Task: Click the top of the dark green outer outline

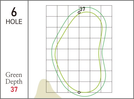Action: pyautogui.click(x=88, y=7)
